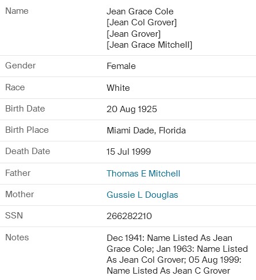Screen dimensions: 256x280
Task: Click the Female gender value
Action: [x=121, y=66]
